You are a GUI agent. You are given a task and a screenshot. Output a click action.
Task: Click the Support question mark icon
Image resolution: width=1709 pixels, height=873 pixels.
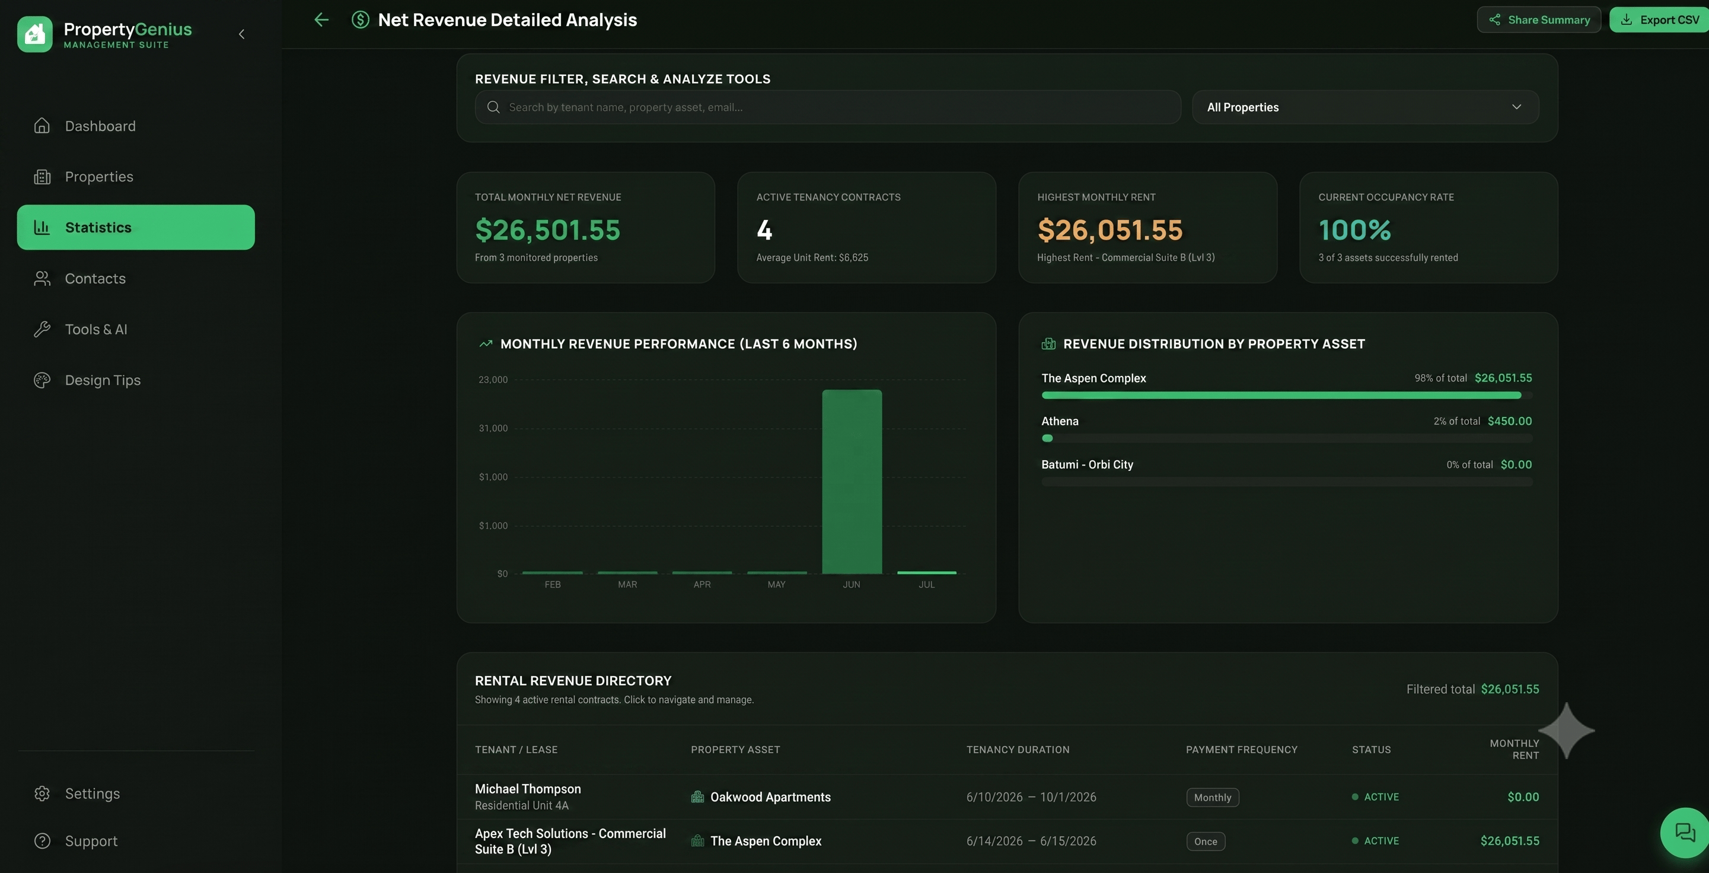point(42,840)
